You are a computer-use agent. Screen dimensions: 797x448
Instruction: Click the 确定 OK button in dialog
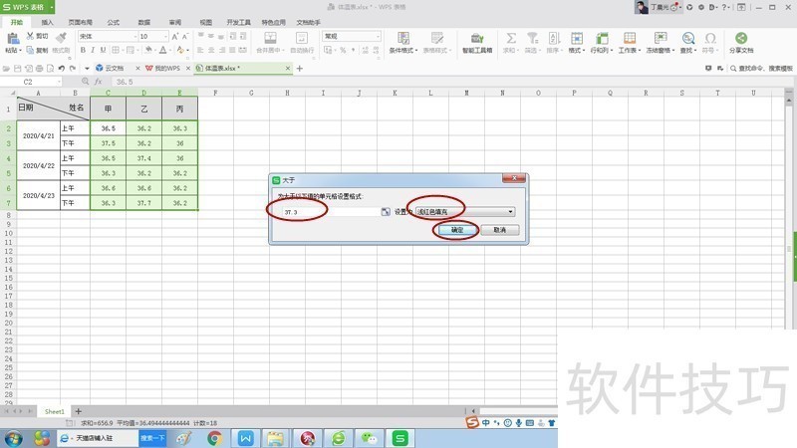coord(456,230)
